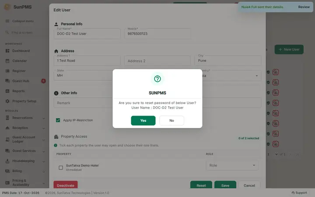
Task: Open the page number dropdown in pagination
Action: 276,154
